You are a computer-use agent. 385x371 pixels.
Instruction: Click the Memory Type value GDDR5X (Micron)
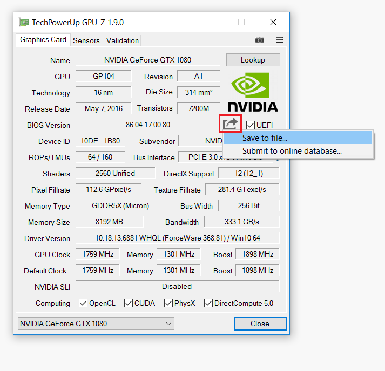(x=120, y=205)
